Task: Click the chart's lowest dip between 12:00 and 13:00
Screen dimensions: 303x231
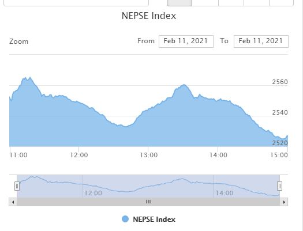Action: pos(125,127)
